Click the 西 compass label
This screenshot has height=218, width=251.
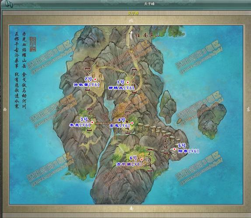(5, 109)
